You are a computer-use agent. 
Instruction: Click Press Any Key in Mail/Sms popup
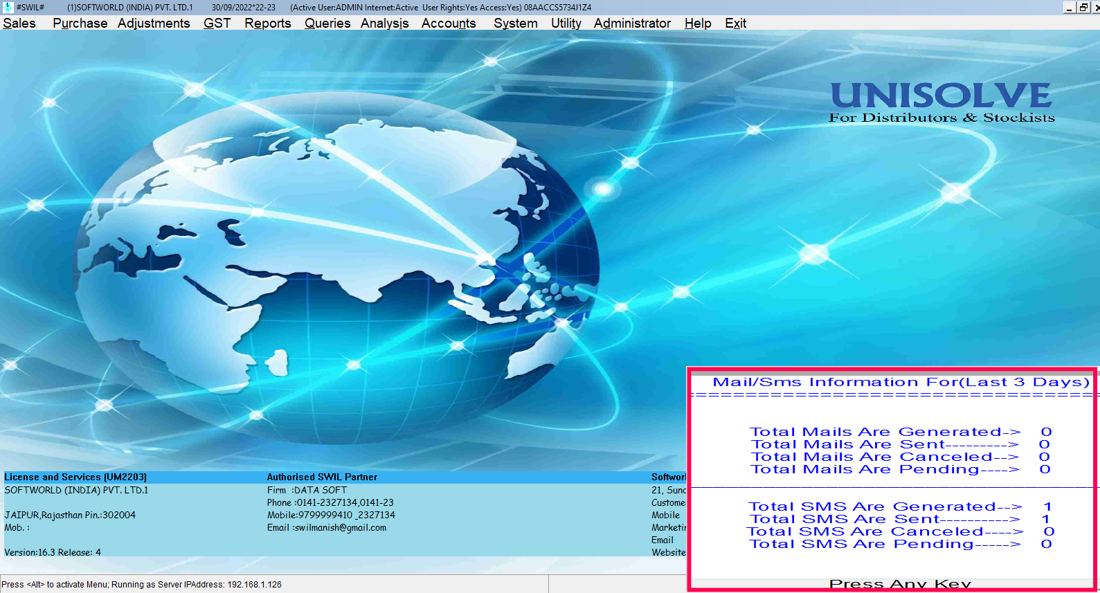[x=900, y=584]
